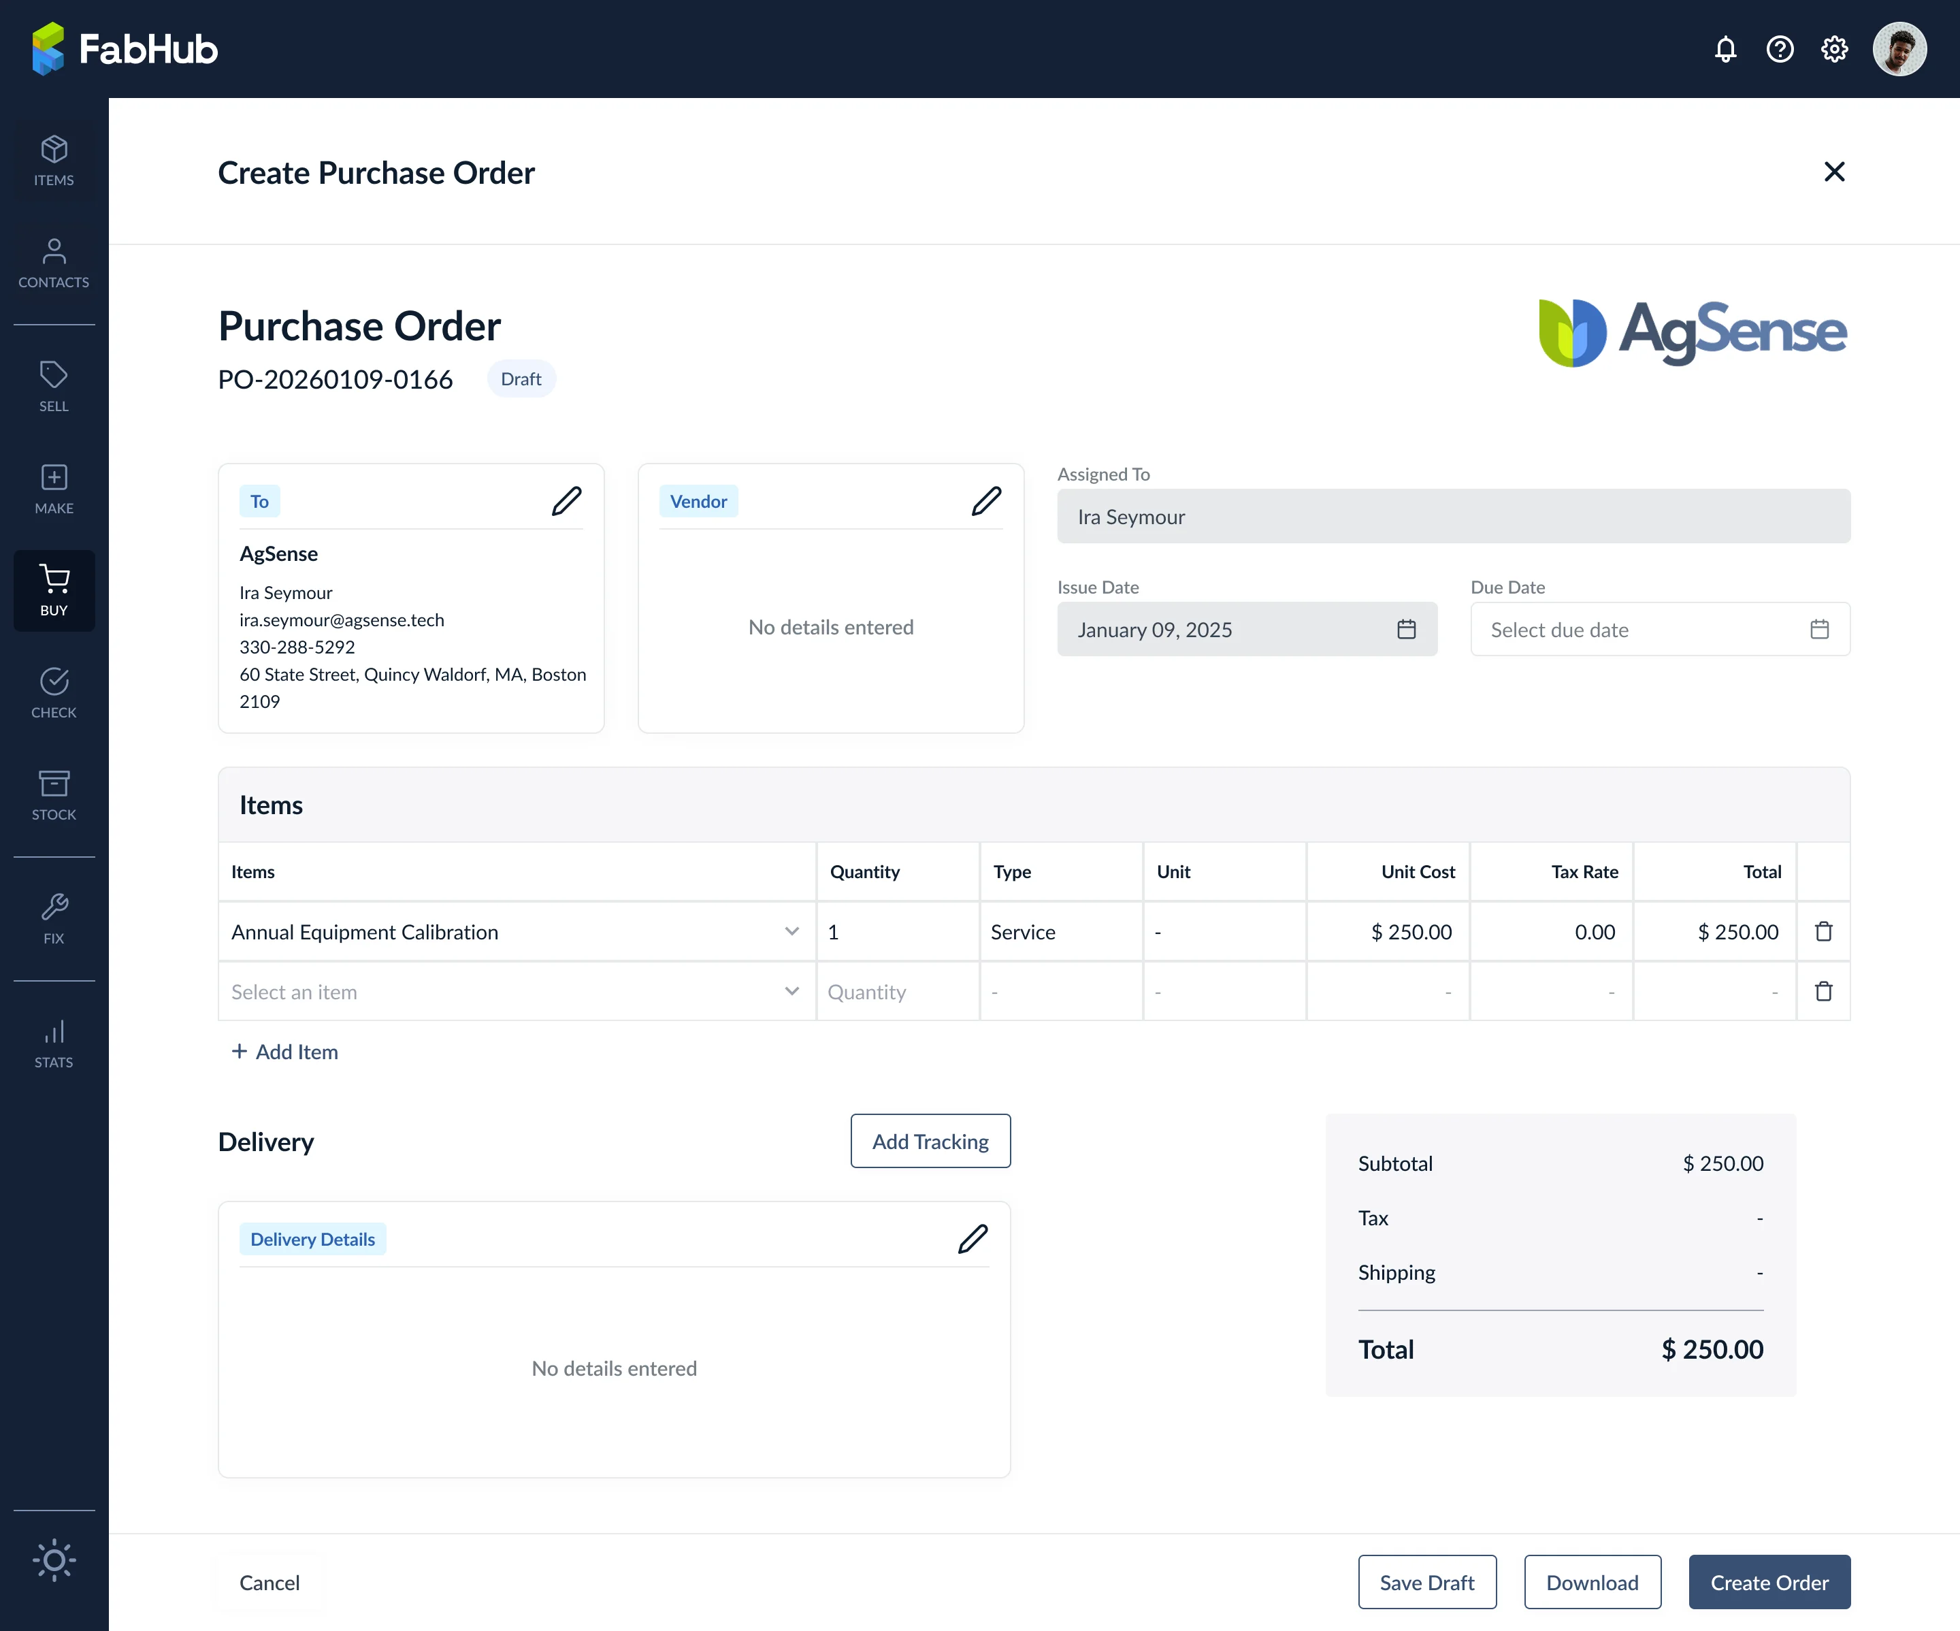The width and height of the screenshot is (1960, 1631).
Task: Open the settings gear icon
Action: click(1834, 48)
